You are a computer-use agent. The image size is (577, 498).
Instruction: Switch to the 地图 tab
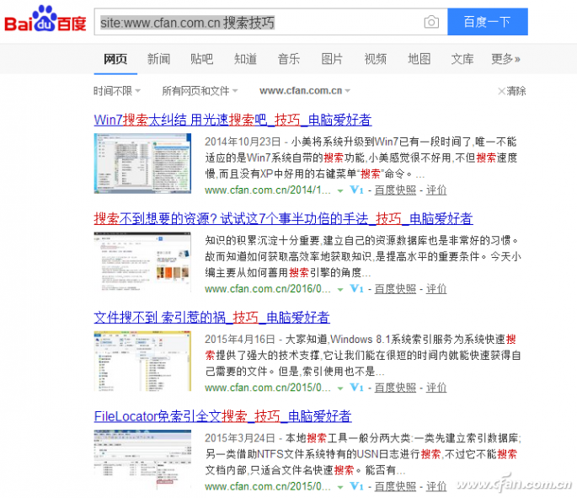[419, 59]
